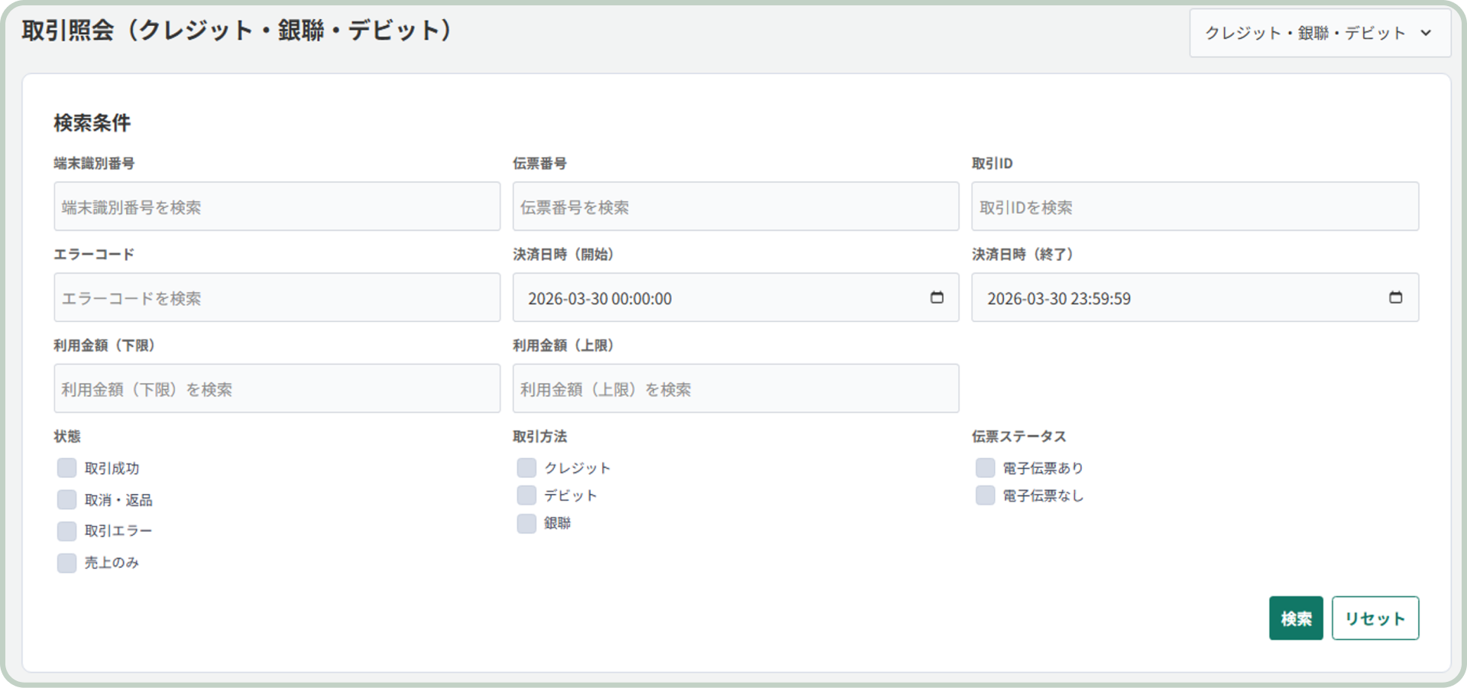Click the 取引ID search field
Viewport: 1467px width, 688px height.
coord(1194,206)
